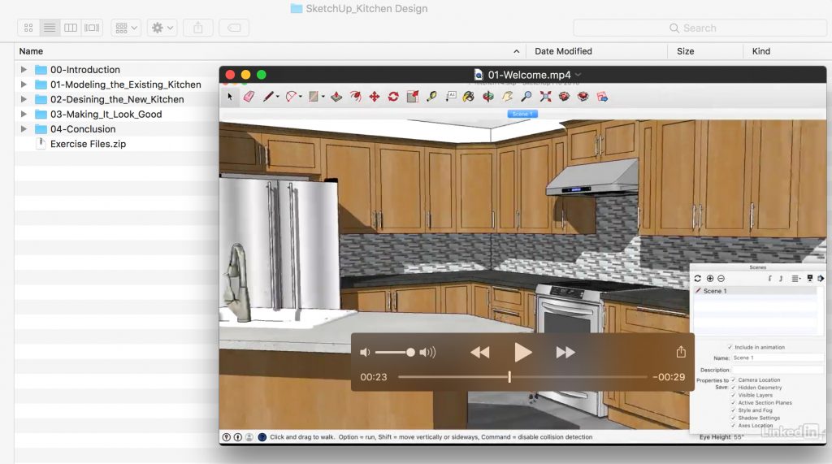Click the fast-forward button in the player
This screenshot has width=832, height=464.
coord(565,353)
